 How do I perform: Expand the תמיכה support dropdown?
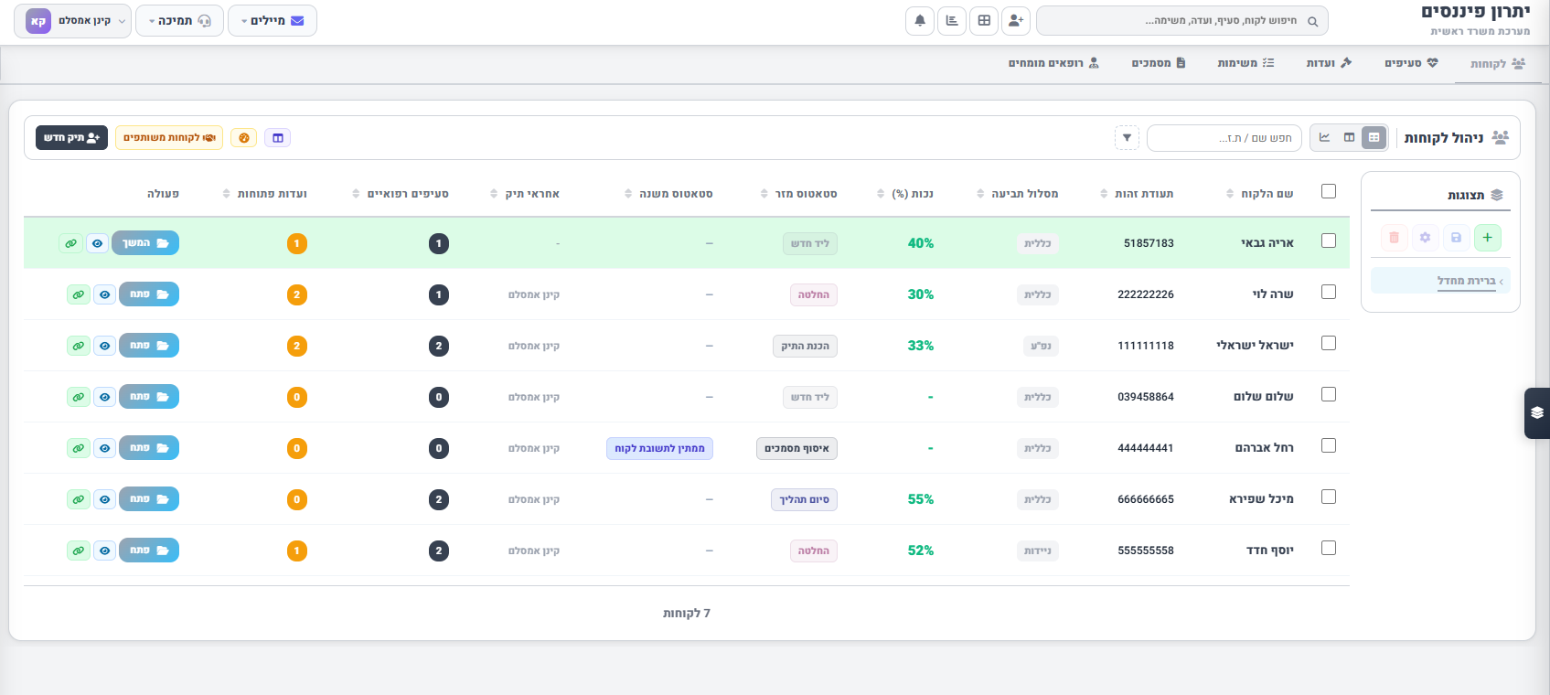tap(179, 21)
